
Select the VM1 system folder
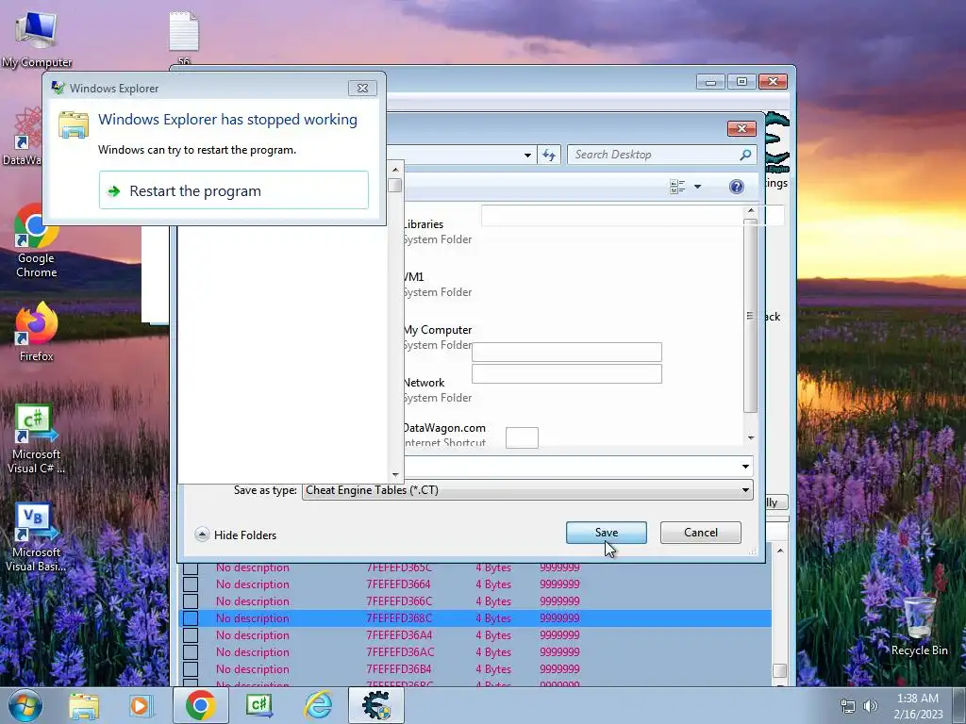tap(438, 285)
